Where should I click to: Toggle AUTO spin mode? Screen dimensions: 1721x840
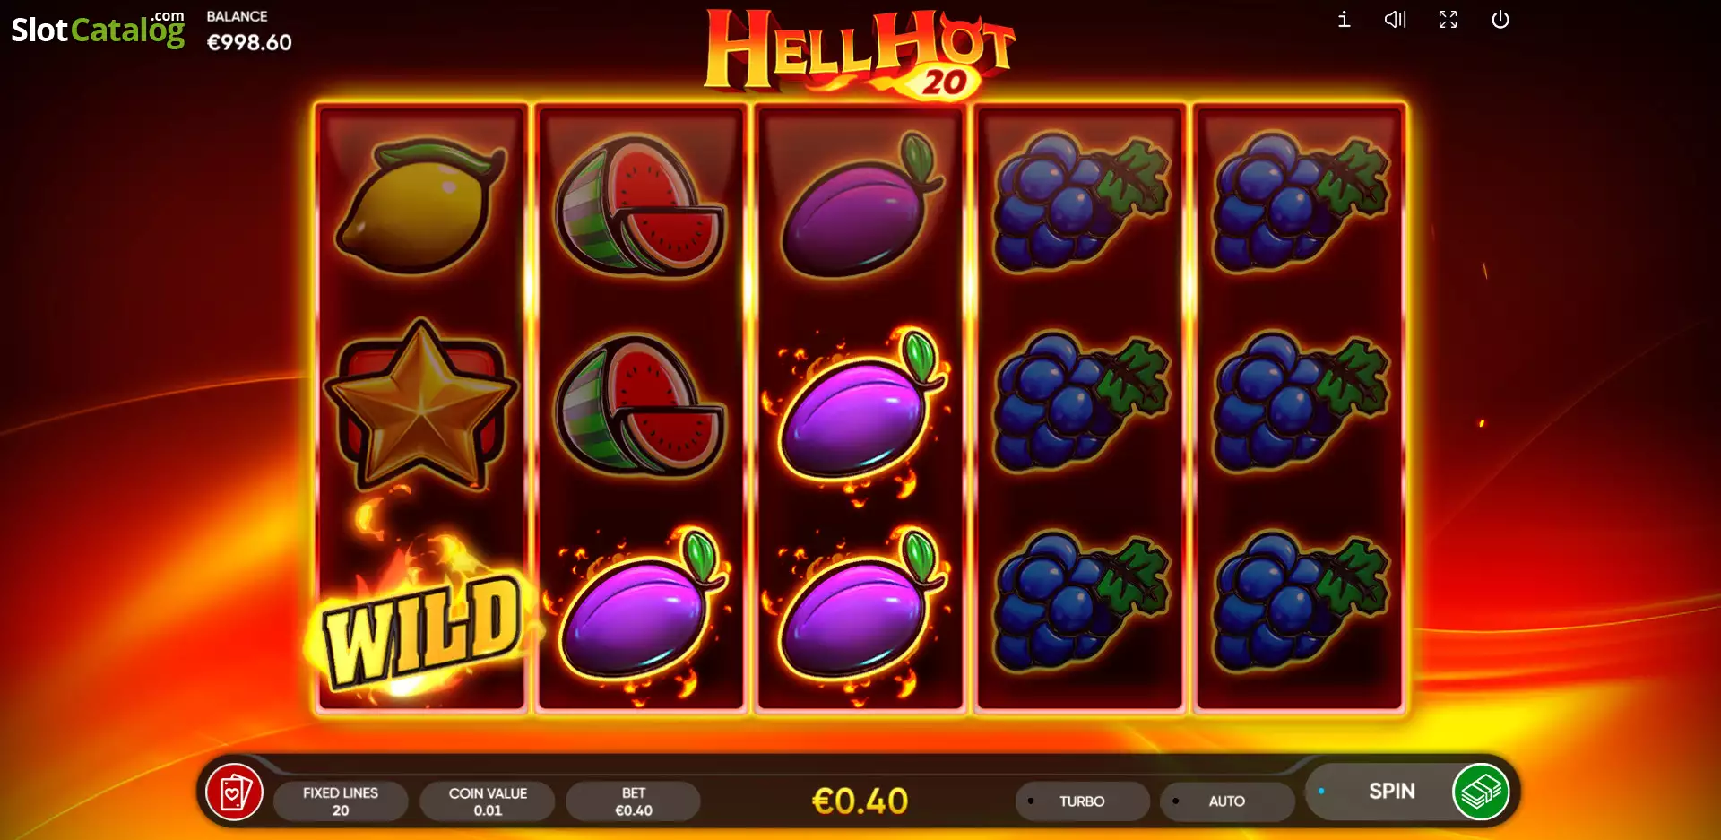point(1227,801)
